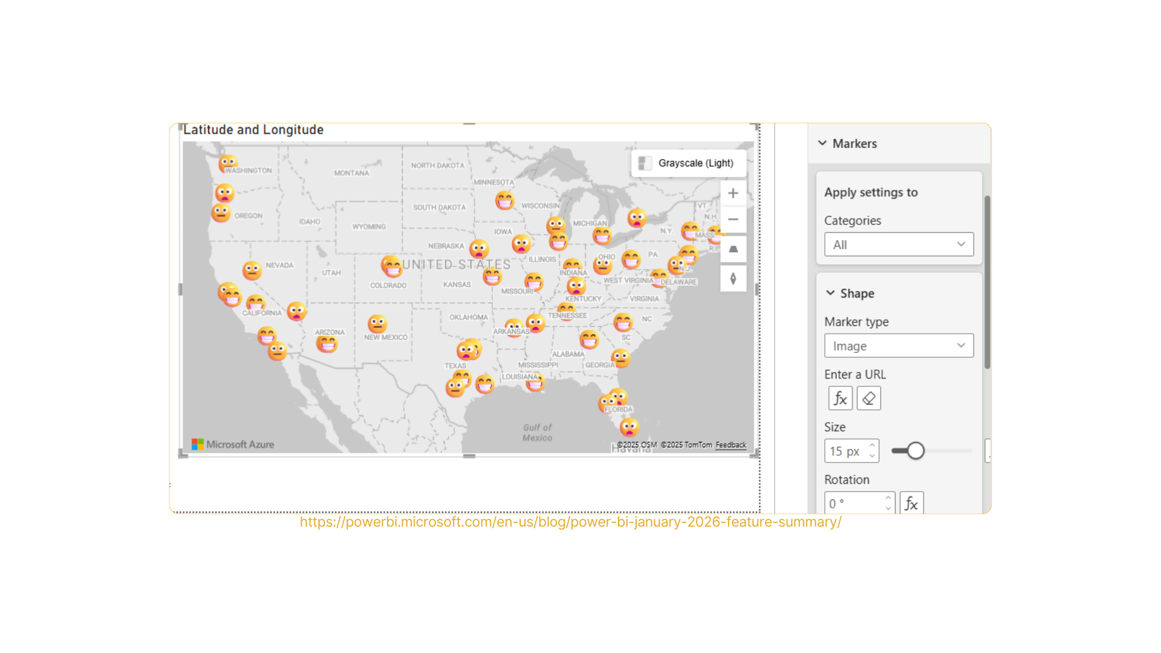1161x653 pixels.
Task: Open the Grayscale (Light) map style picker
Action: click(689, 163)
